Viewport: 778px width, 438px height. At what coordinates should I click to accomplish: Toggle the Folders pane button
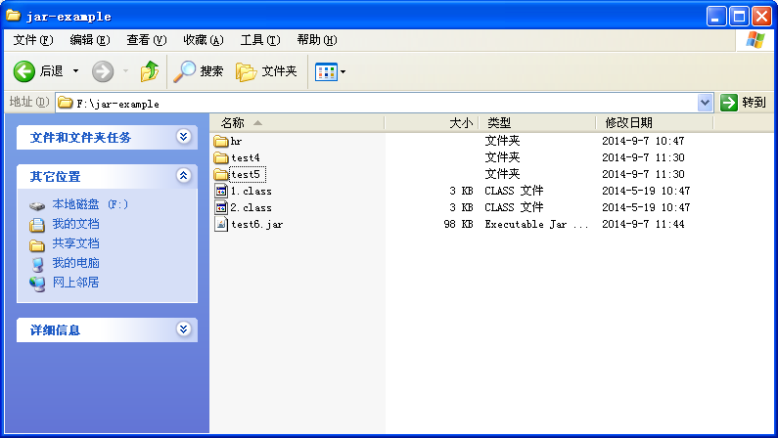(246, 71)
